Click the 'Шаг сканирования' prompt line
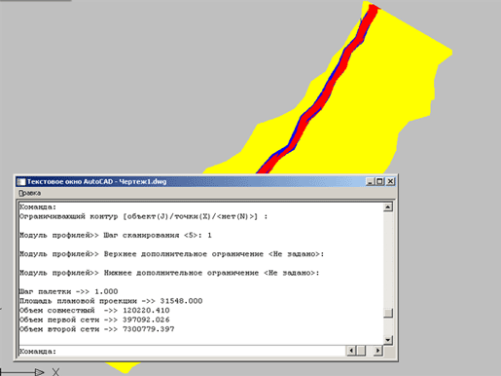The width and height of the screenshot is (501, 376). 116,235
